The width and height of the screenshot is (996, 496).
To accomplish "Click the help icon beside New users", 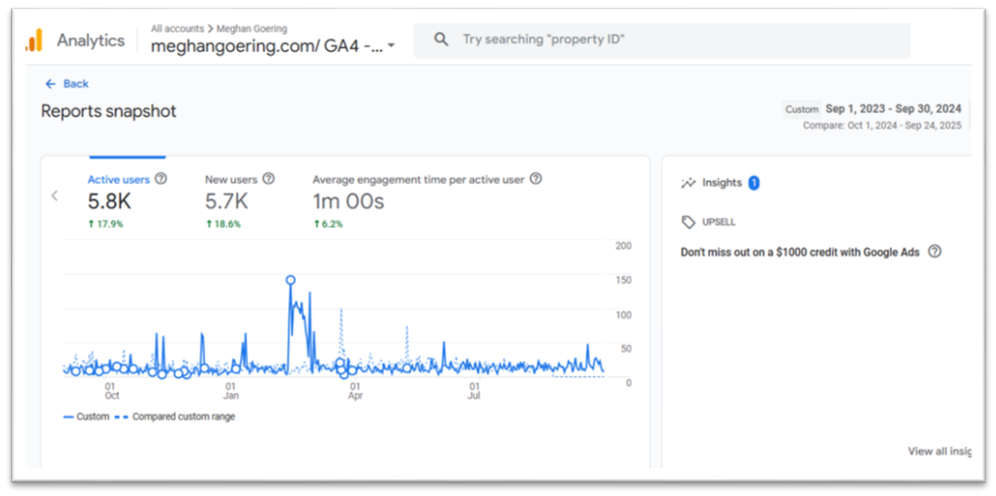I will pyautogui.click(x=268, y=179).
